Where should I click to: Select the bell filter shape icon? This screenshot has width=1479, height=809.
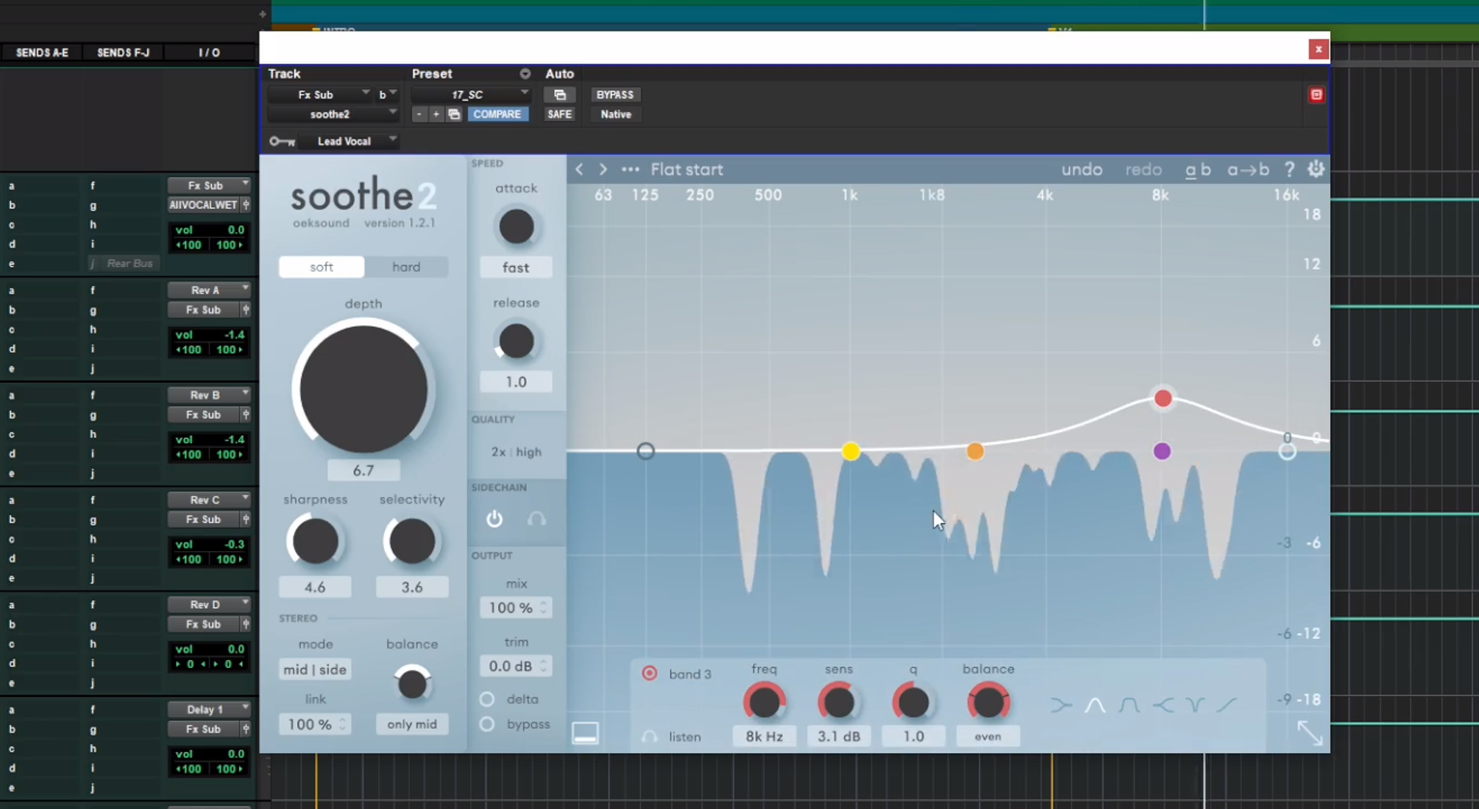pyautogui.click(x=1095, y=705)
